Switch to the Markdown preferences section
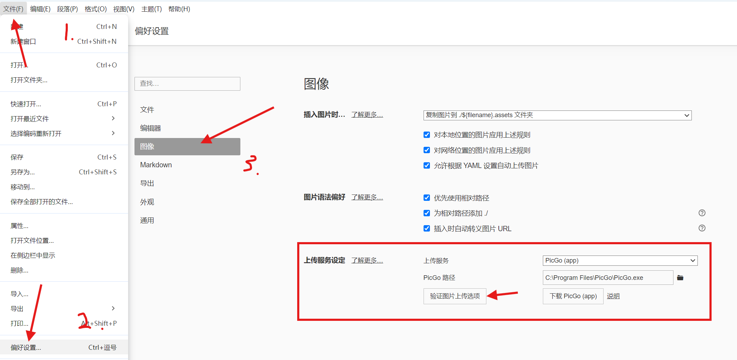 point(187,165)
